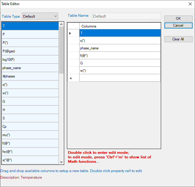The width and height of the screenshot is (195, 187).
Task: Click the Clear All button
Action: [178, 39]
